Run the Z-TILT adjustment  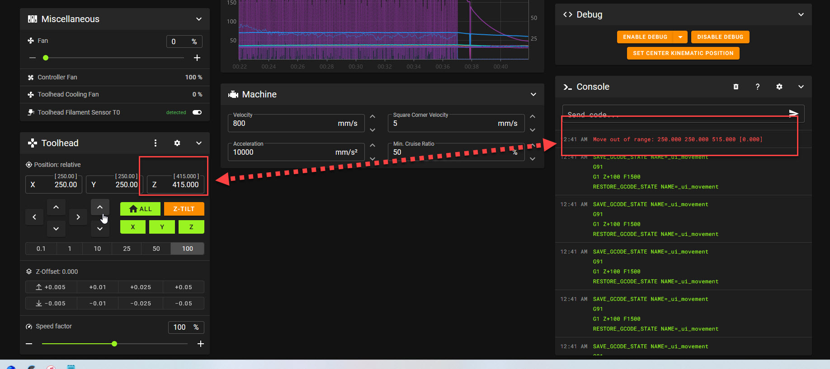click(x=184, y=209)
